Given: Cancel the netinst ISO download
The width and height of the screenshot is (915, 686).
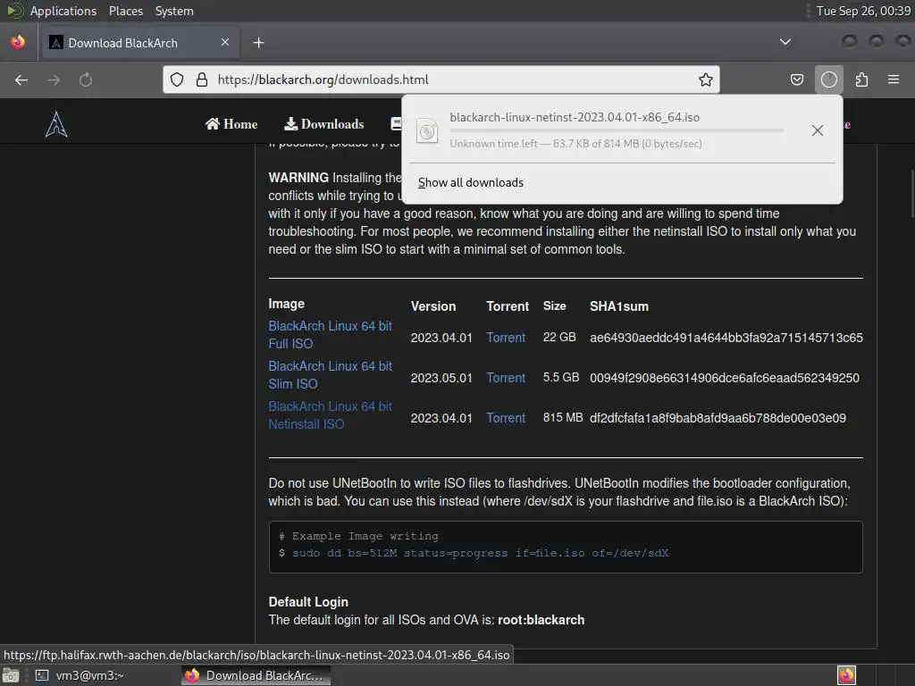Looking at the screenshot, I should pyautogui.click(x=818, y=130).
